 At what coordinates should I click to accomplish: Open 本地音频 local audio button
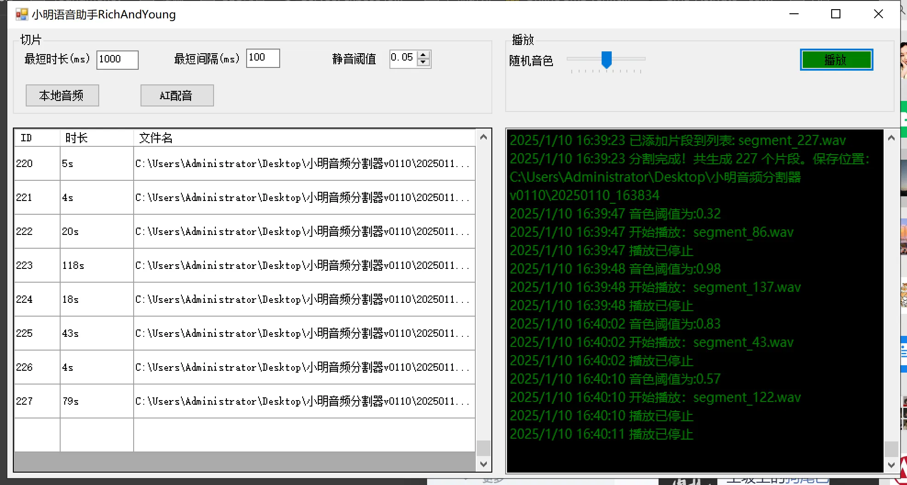point(62,95)
